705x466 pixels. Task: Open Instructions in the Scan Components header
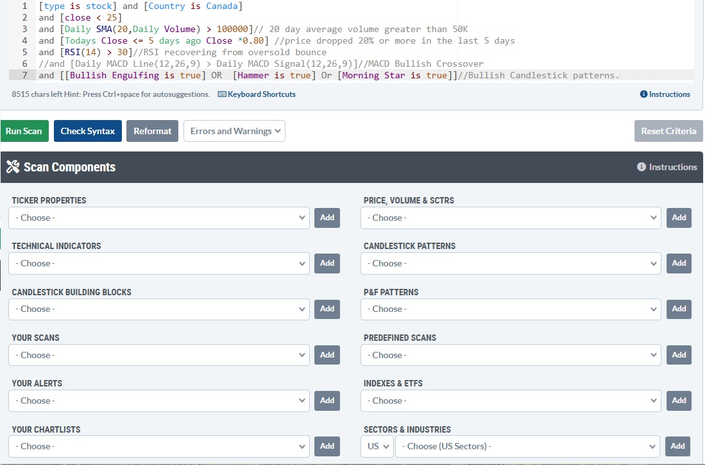(667, 167)
